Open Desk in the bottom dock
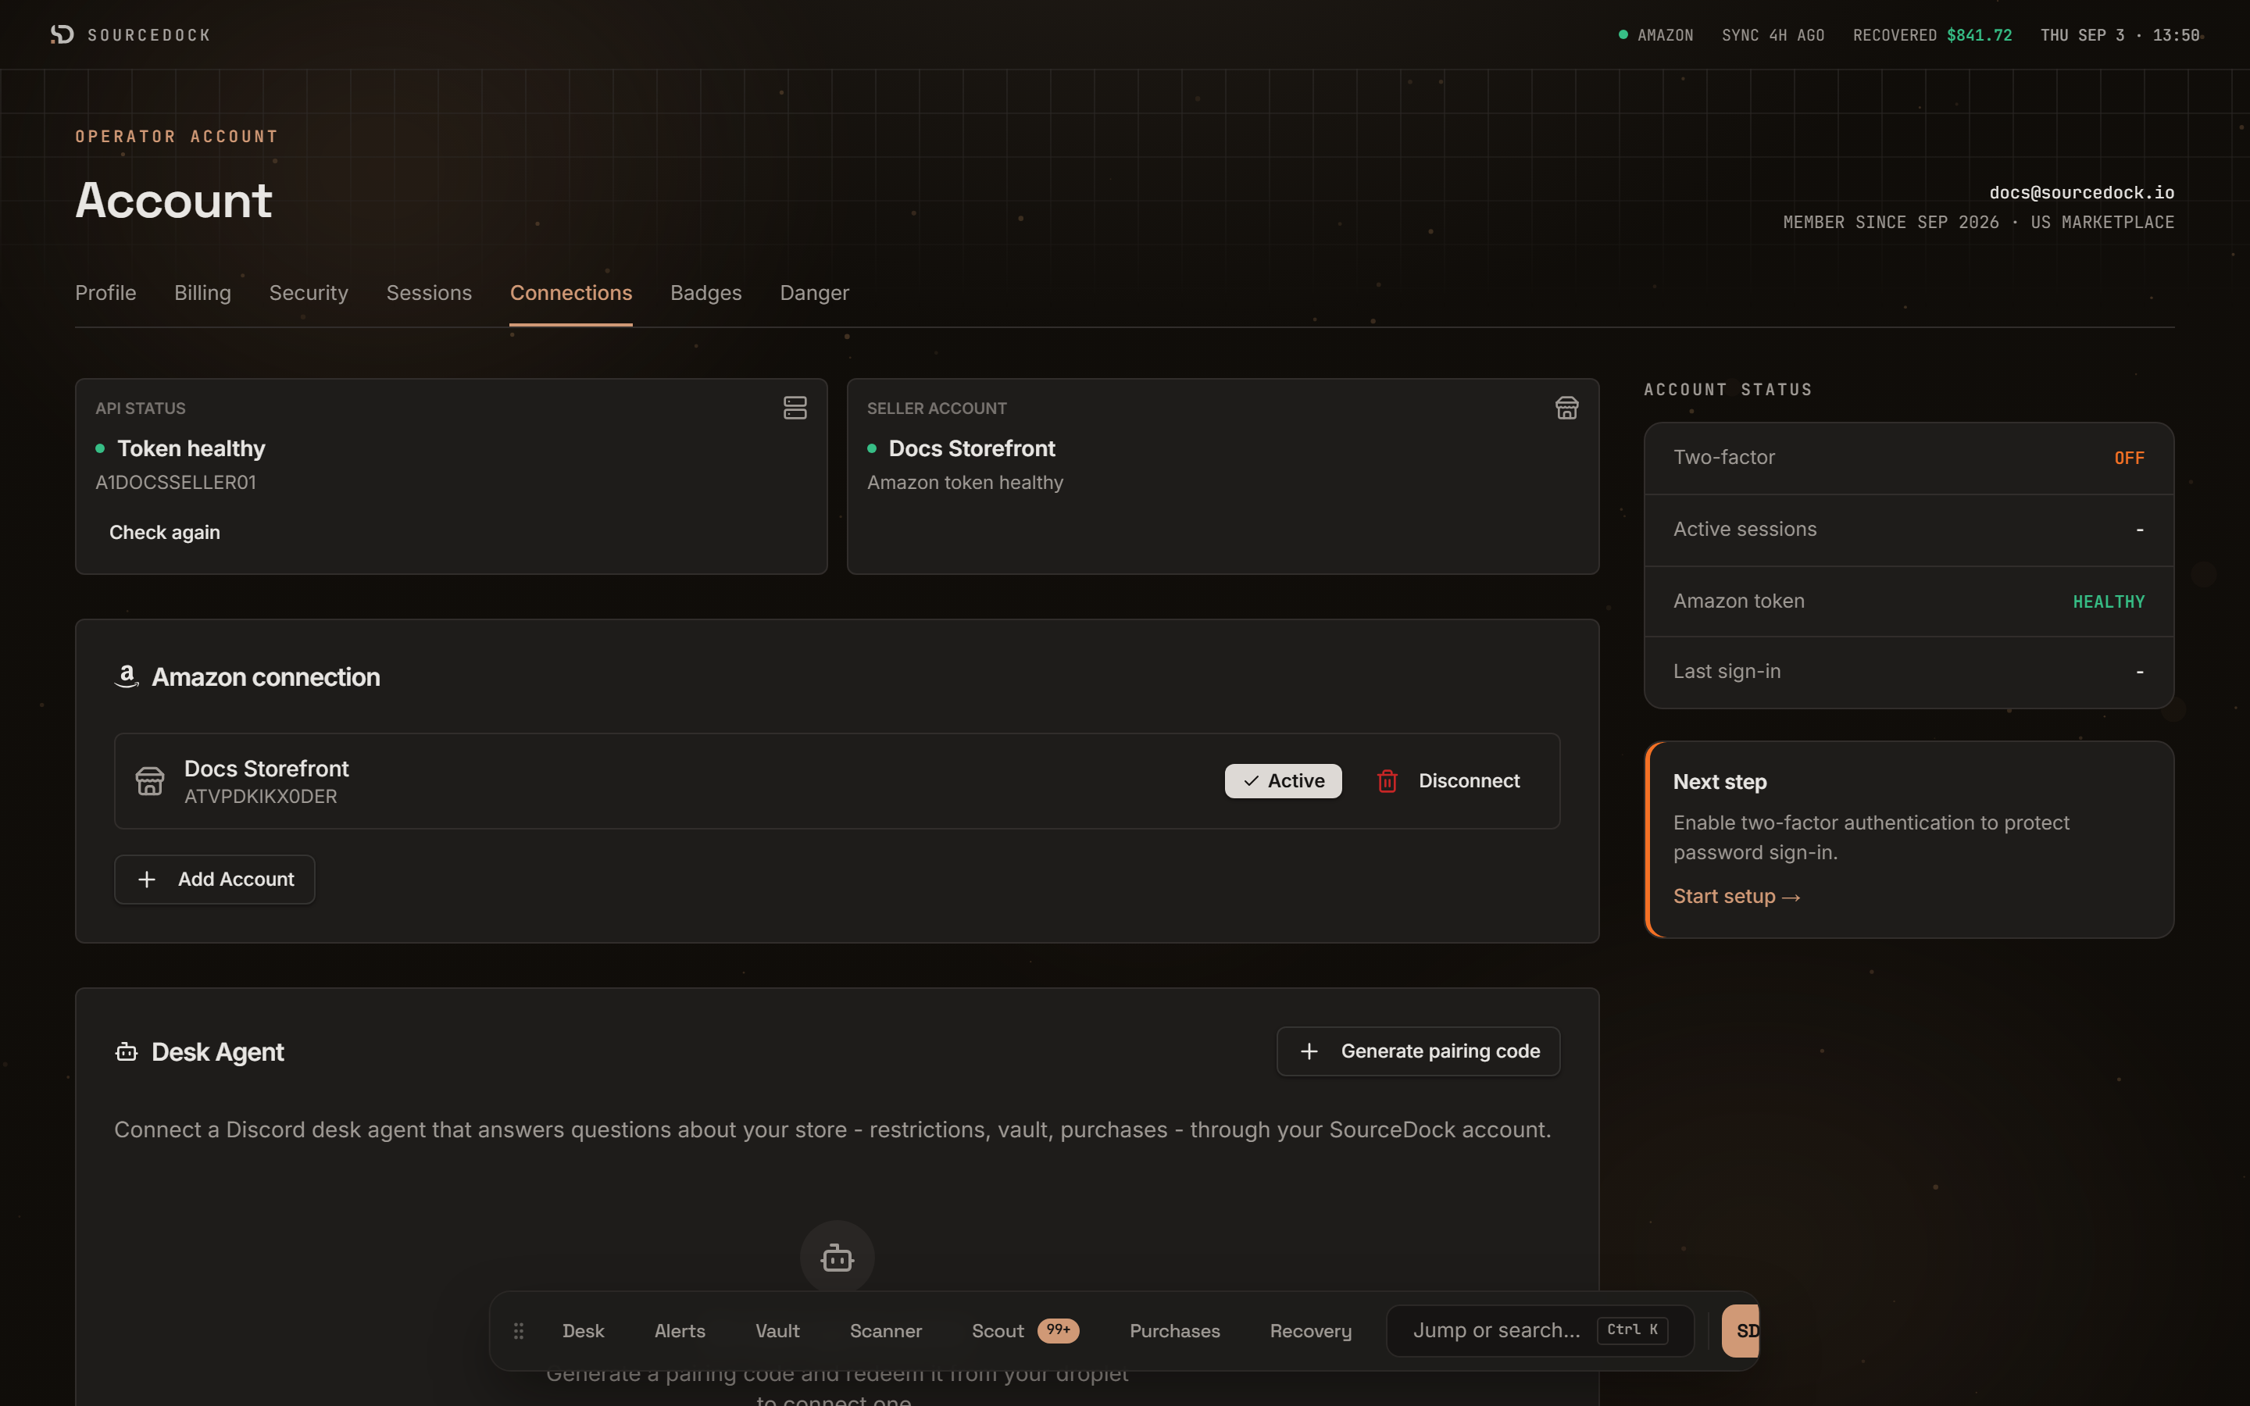Viewport: 2250px width, 1406px height. coord(583,1331)
